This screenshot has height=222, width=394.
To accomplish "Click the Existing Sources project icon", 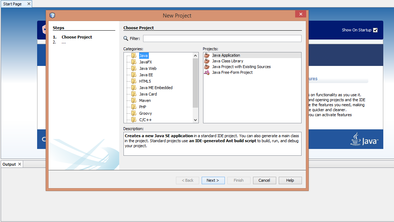I will click(x=207, y=67).
